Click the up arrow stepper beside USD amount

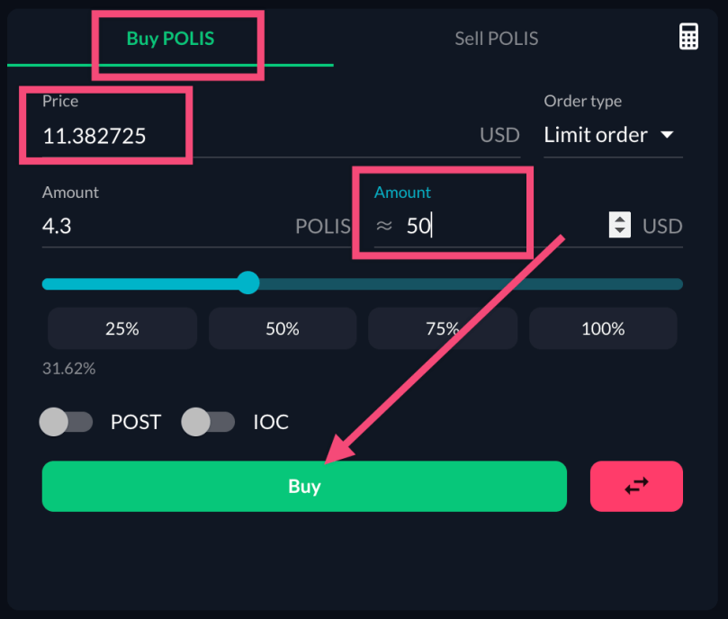[x=619, y=220]
